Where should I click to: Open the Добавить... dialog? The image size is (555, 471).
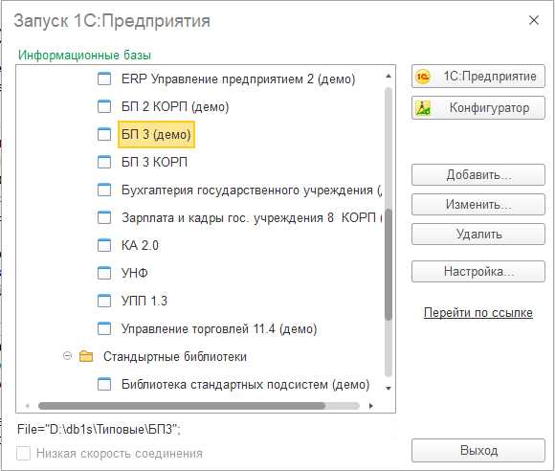pyautogui.click(x=478, y=174)
